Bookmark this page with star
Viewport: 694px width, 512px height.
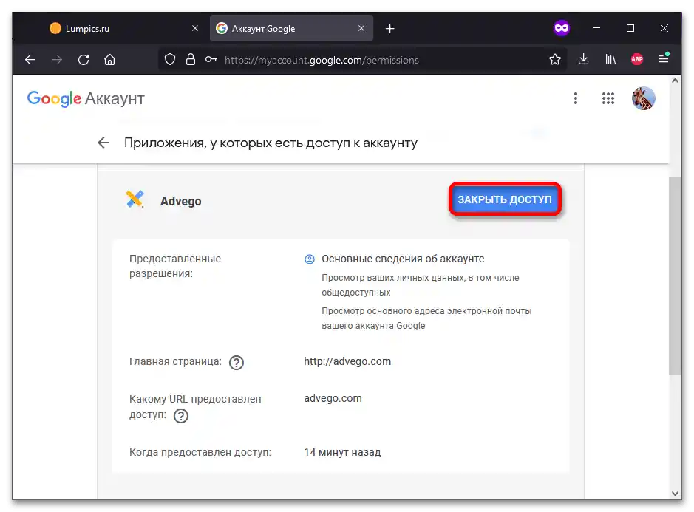pos(555,59)
